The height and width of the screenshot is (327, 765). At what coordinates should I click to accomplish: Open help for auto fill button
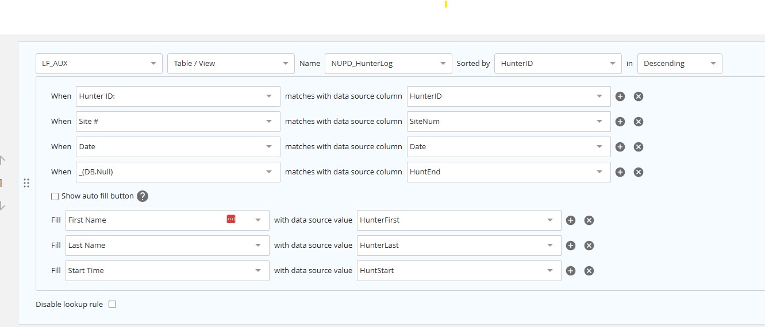[x=143, y=196]
